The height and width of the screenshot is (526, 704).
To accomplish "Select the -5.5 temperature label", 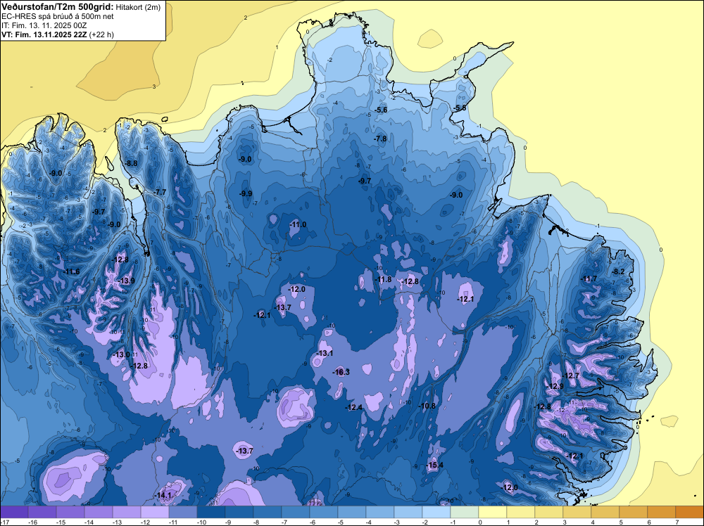I will click(459, 108).
